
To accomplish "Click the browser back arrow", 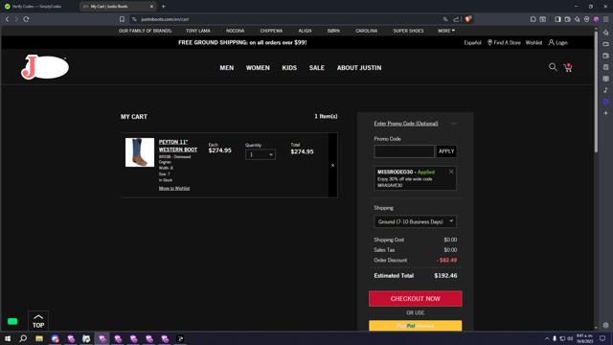I will click(x=7, y=19).
